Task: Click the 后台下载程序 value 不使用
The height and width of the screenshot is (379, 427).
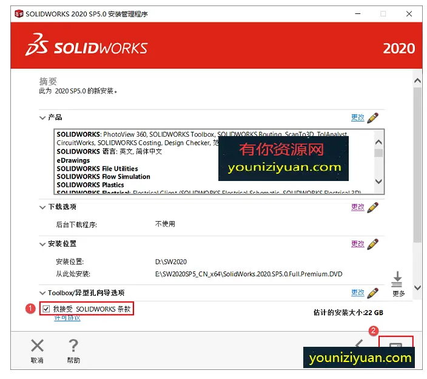Action: point(165,224)
